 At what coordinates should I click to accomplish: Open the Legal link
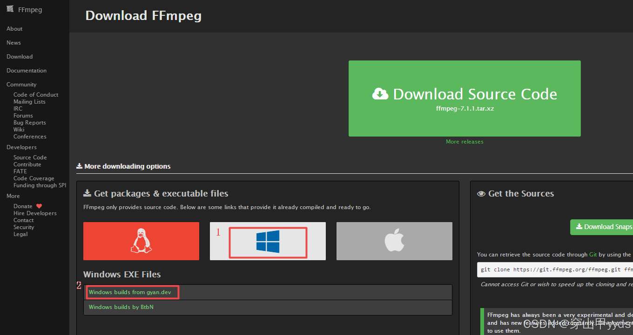pyautogui.click(x=20, y=234)
